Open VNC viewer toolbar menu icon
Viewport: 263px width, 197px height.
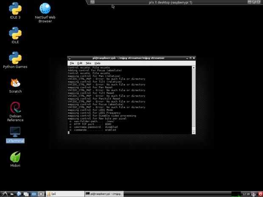[x=92, y=2]
